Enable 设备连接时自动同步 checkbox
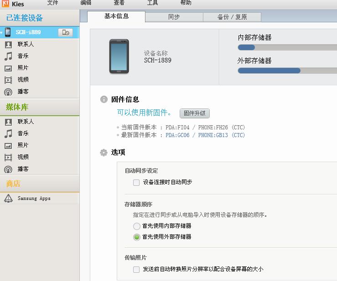This screenshot has height=281, width=337. 136,183
